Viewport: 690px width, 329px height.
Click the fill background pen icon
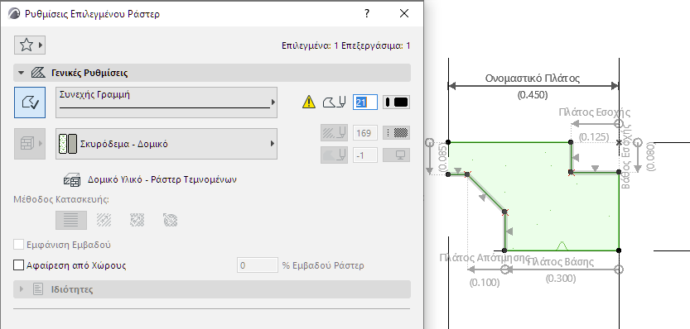pos(334,155)
